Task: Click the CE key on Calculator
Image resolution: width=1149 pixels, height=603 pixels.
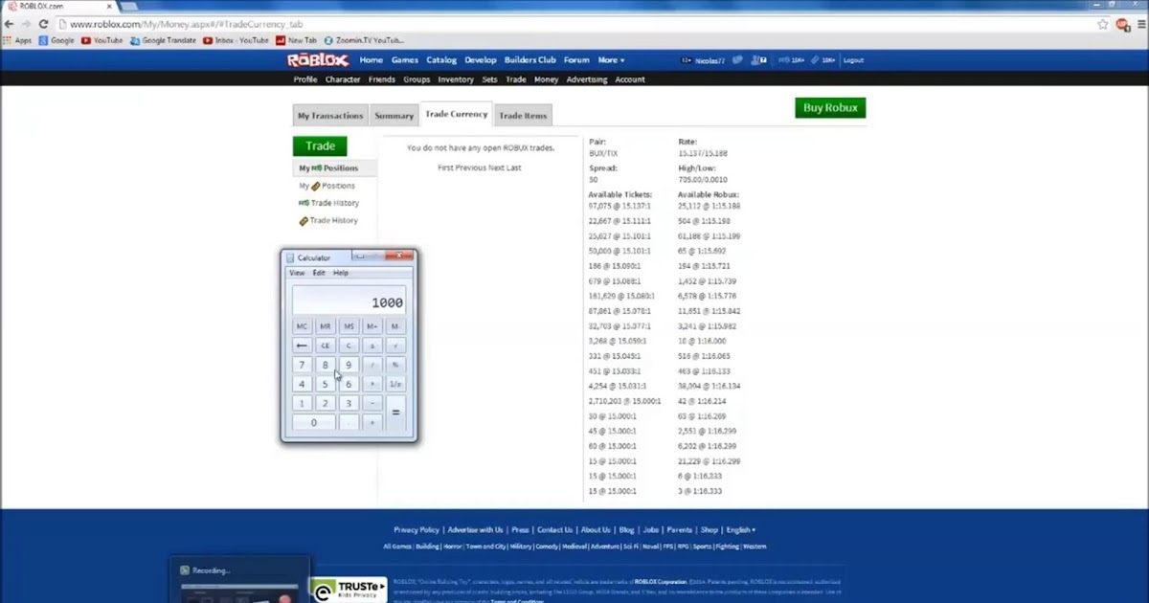Action: point(326,346)
